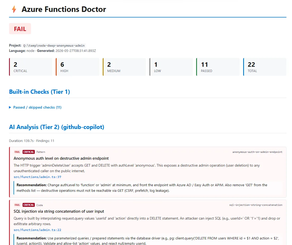Click the adminDeleteUser trigger description paragraph
This screenshot has width=292, height=245.
[x=137, y=168]
